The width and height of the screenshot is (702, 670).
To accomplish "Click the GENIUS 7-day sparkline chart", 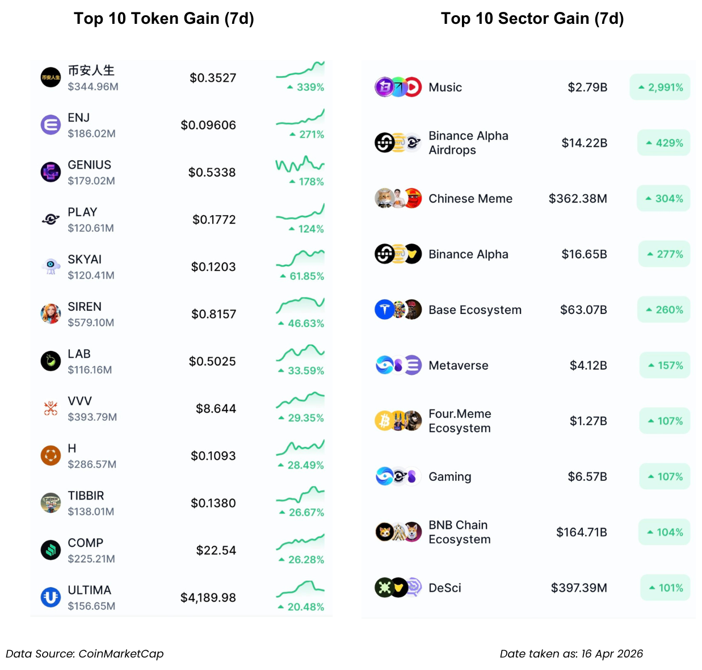I will pyautogui.click(x=300, y=165).
